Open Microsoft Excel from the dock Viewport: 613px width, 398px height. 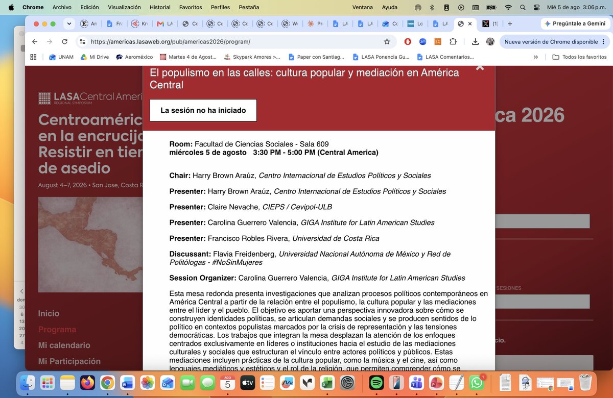point(327,382)
